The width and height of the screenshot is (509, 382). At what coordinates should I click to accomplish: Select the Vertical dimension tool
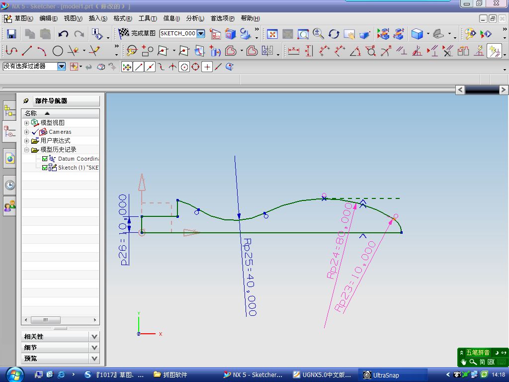point(309,51)
